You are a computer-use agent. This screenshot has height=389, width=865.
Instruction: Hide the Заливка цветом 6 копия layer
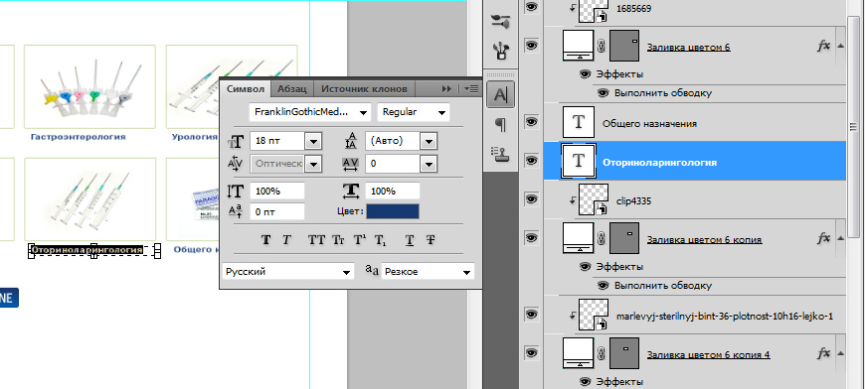click(x=531, y=237)
